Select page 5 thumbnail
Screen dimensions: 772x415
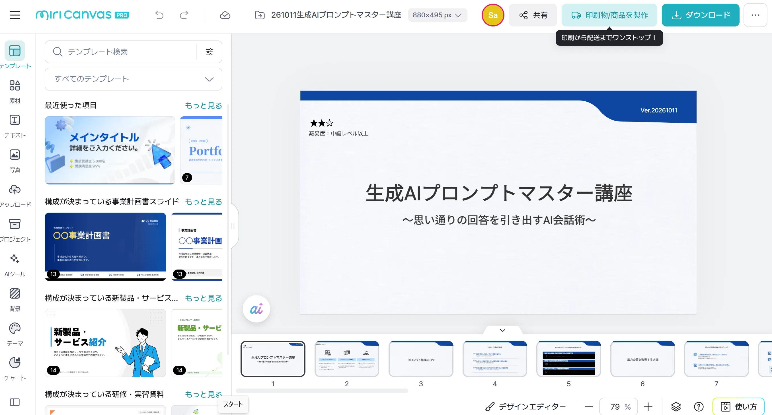click(568, 359)
